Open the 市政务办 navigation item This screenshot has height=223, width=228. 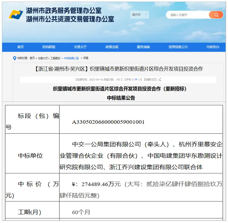point(213,47)
